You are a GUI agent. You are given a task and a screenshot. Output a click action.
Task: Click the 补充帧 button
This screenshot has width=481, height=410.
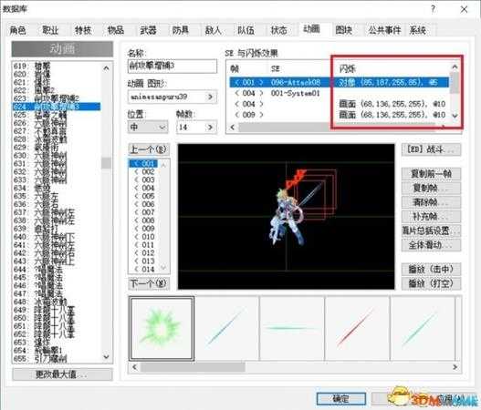(x=431, y=217)
